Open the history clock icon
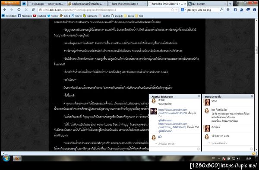This screenshot has width=259, height=170. pyautogui.click(x=19, y=10)
